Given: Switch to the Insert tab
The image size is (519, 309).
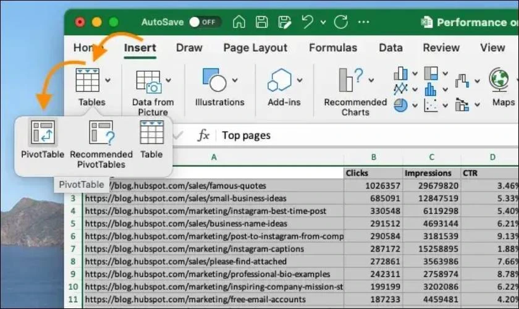Looking at the screenshot, I should 140,48.
